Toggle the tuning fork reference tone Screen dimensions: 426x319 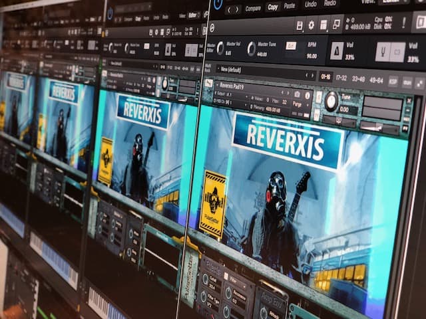[383, 52]
